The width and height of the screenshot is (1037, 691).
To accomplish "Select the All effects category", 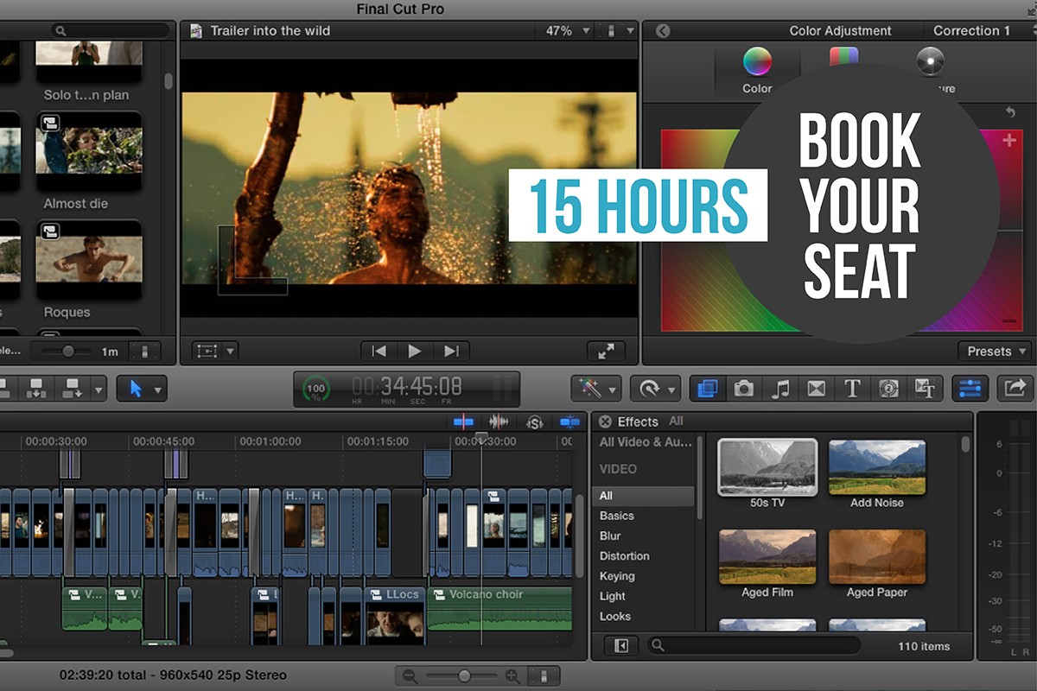I will [x=644, y=496].
